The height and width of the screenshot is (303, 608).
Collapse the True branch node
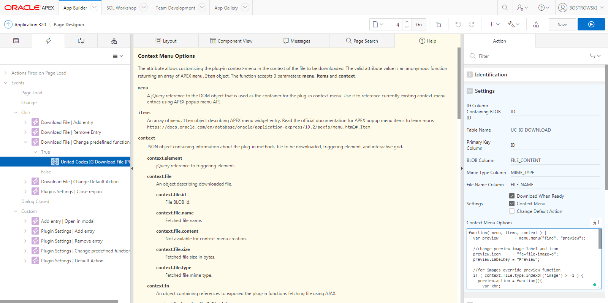pos(35,152)
